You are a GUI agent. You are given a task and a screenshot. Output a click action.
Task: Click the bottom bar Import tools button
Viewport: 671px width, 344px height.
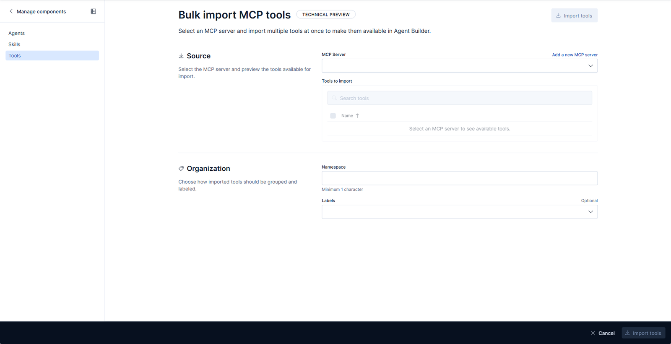643,333
